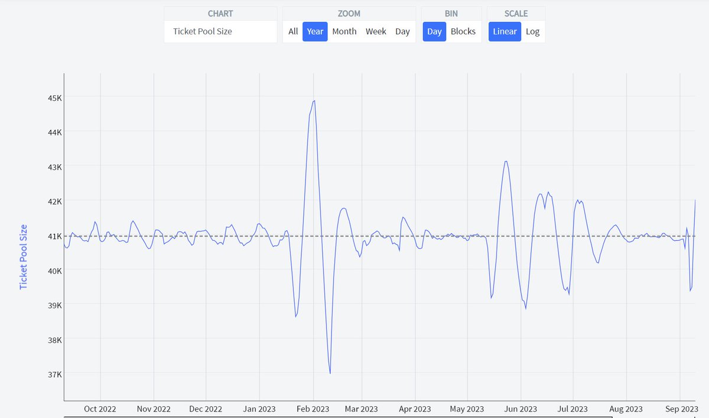Click the 45K y-axis label
This screenshot has height=418, width=709.
click(54, 97)
